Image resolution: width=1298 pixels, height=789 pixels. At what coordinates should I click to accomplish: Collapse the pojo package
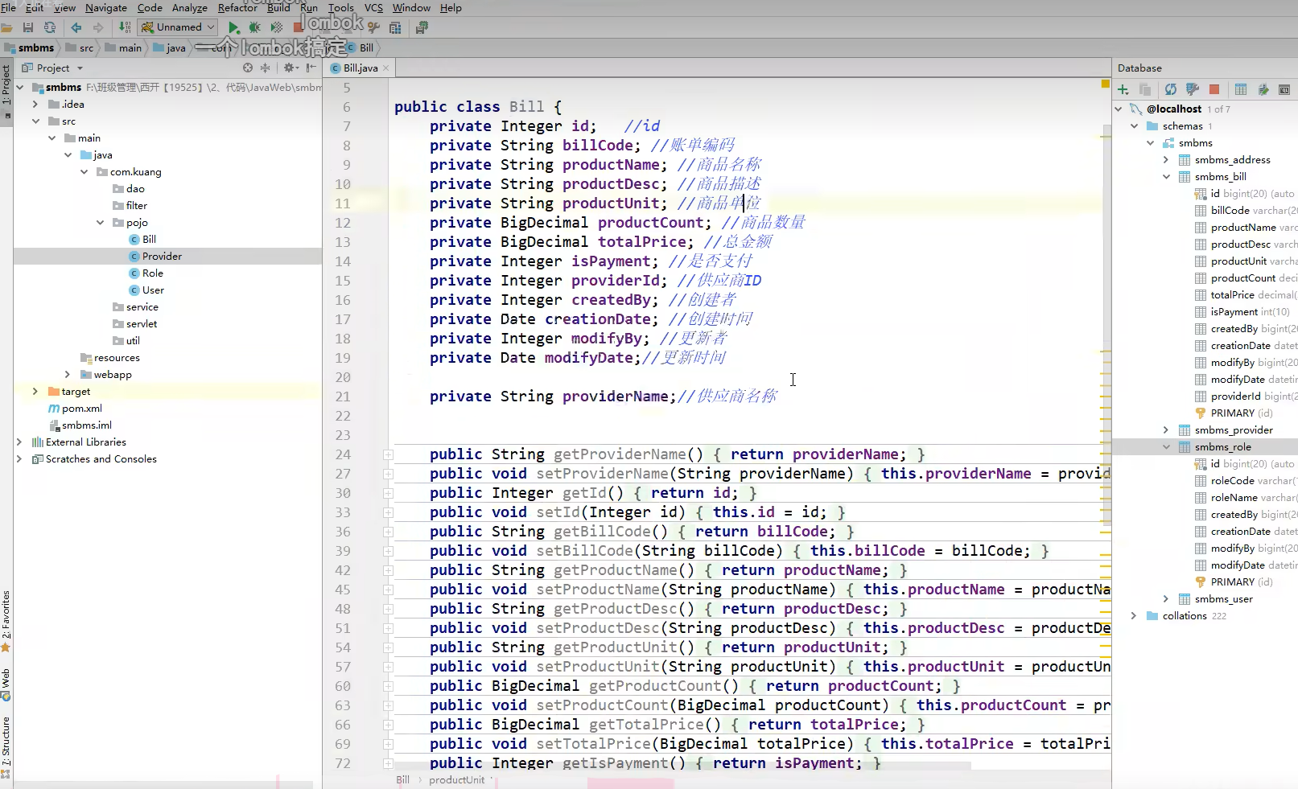[100, 222]
